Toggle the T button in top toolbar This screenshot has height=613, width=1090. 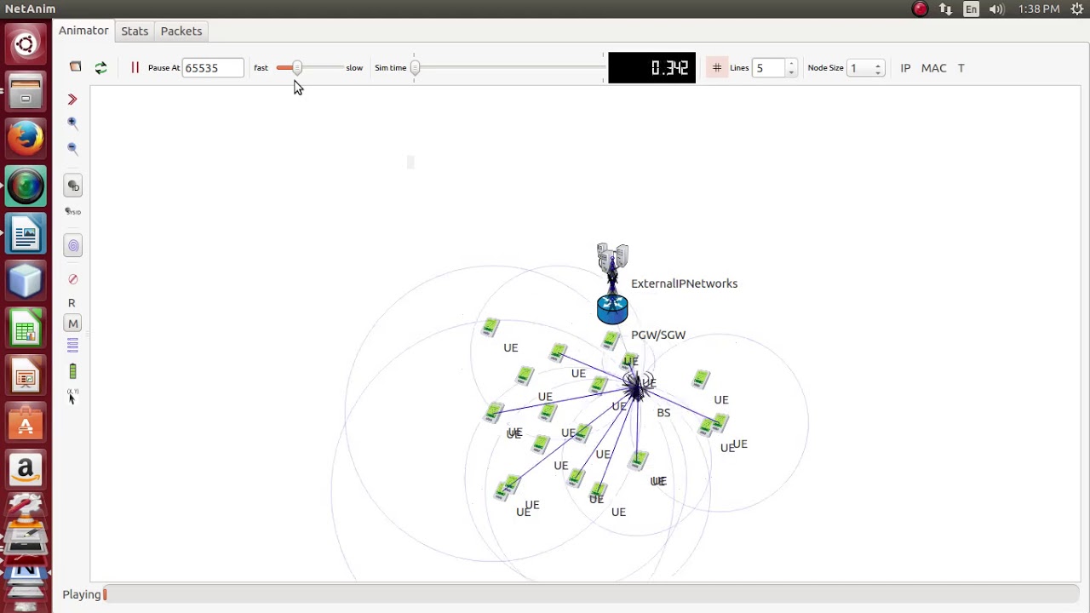pos(961,68)
